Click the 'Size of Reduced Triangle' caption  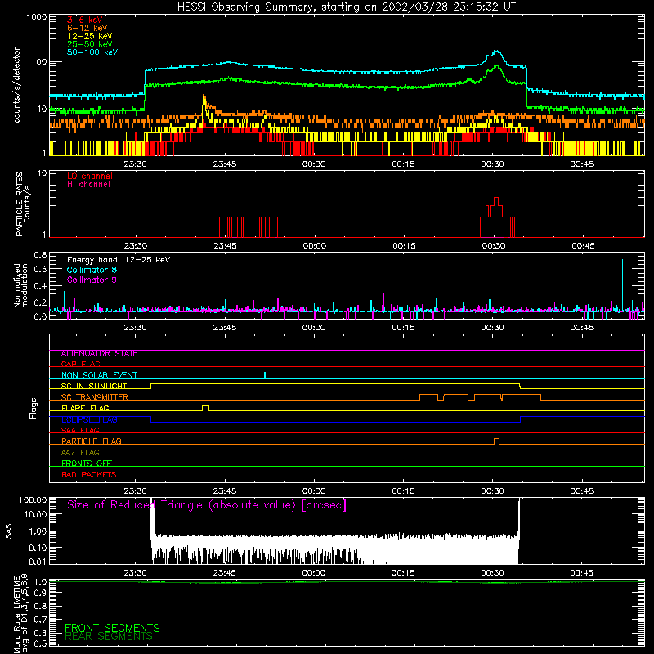point(207,505)
